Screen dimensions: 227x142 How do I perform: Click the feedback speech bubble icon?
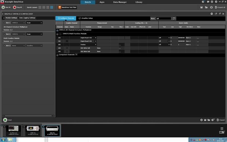(x=208, y=2)
